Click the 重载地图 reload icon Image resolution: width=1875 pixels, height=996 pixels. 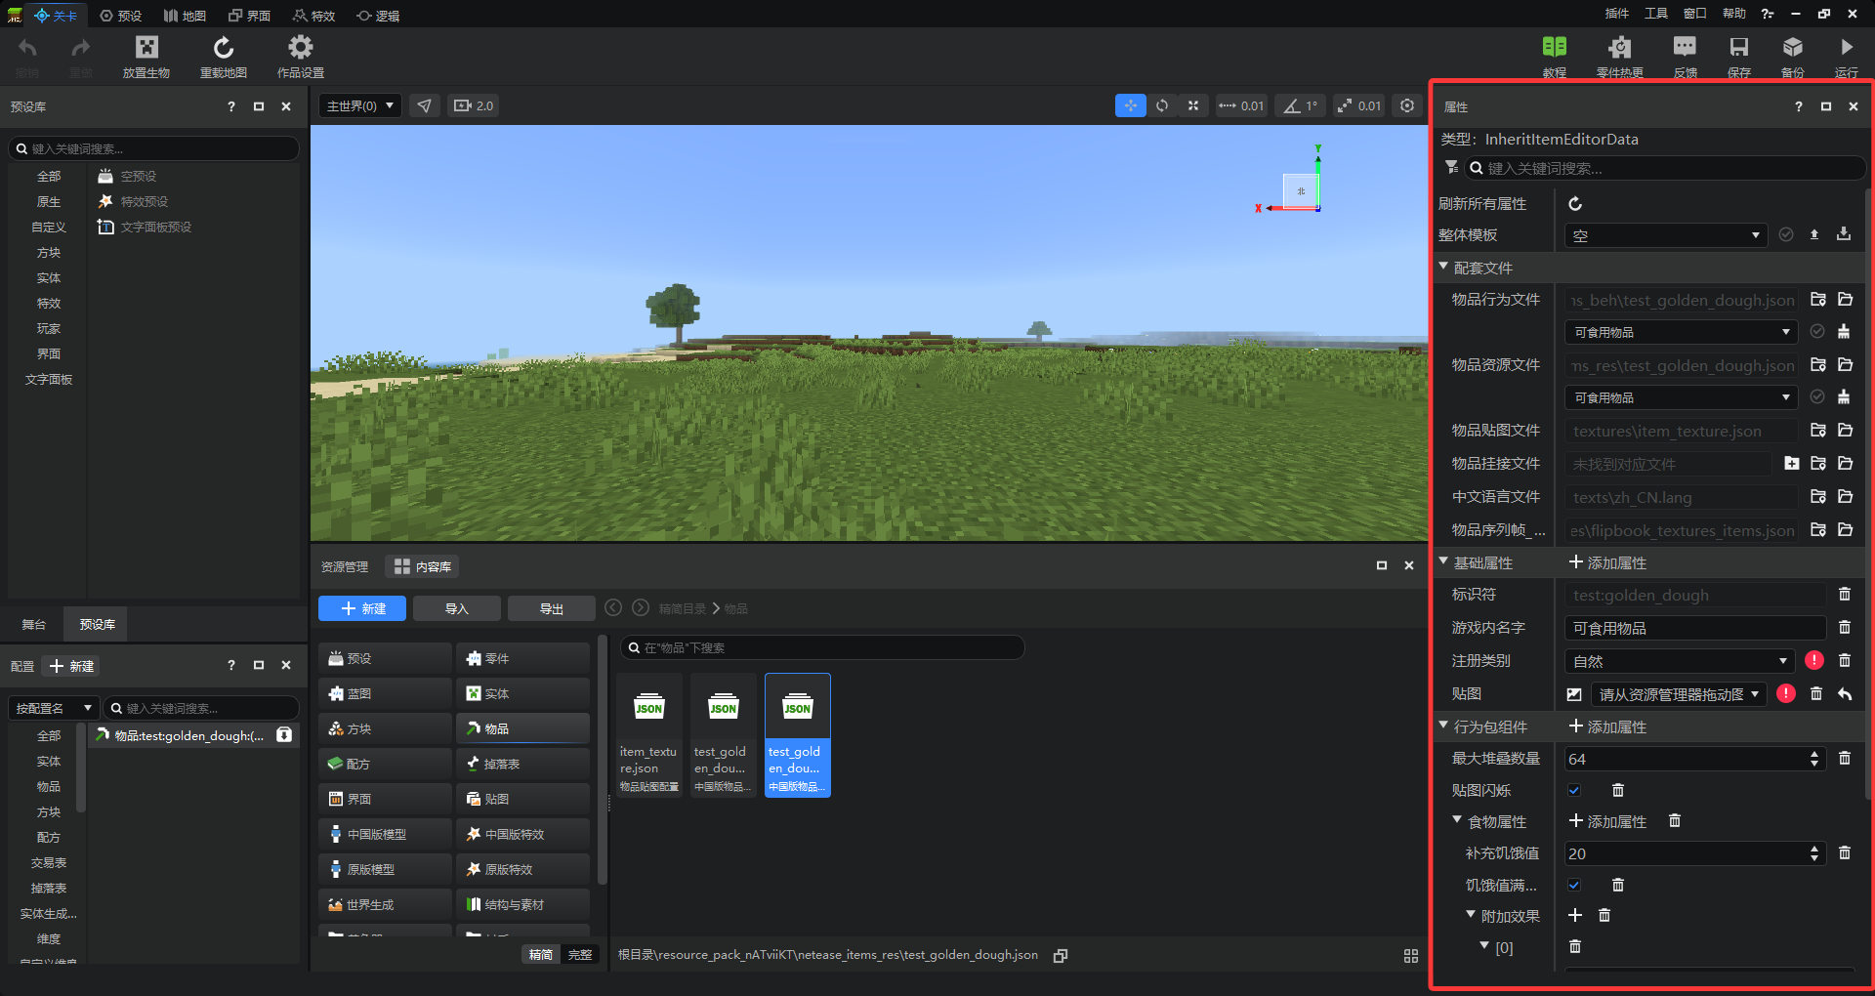coord(224,47)
